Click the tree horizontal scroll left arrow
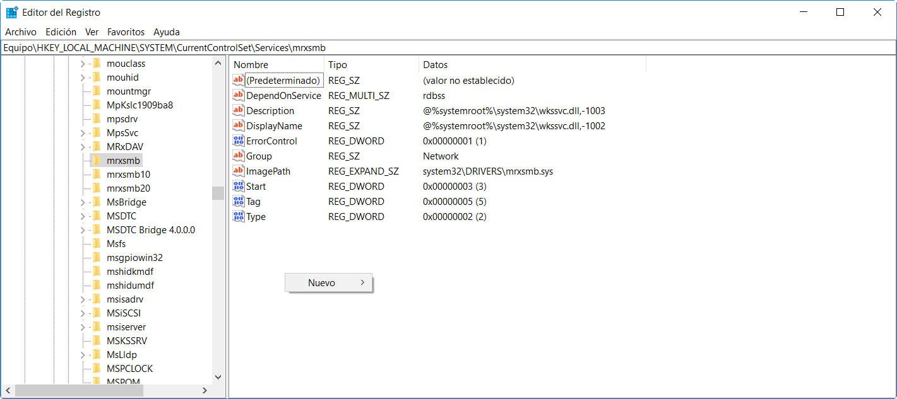The width and height of the screenshot is (897, 399). click(x=8, y=391)
